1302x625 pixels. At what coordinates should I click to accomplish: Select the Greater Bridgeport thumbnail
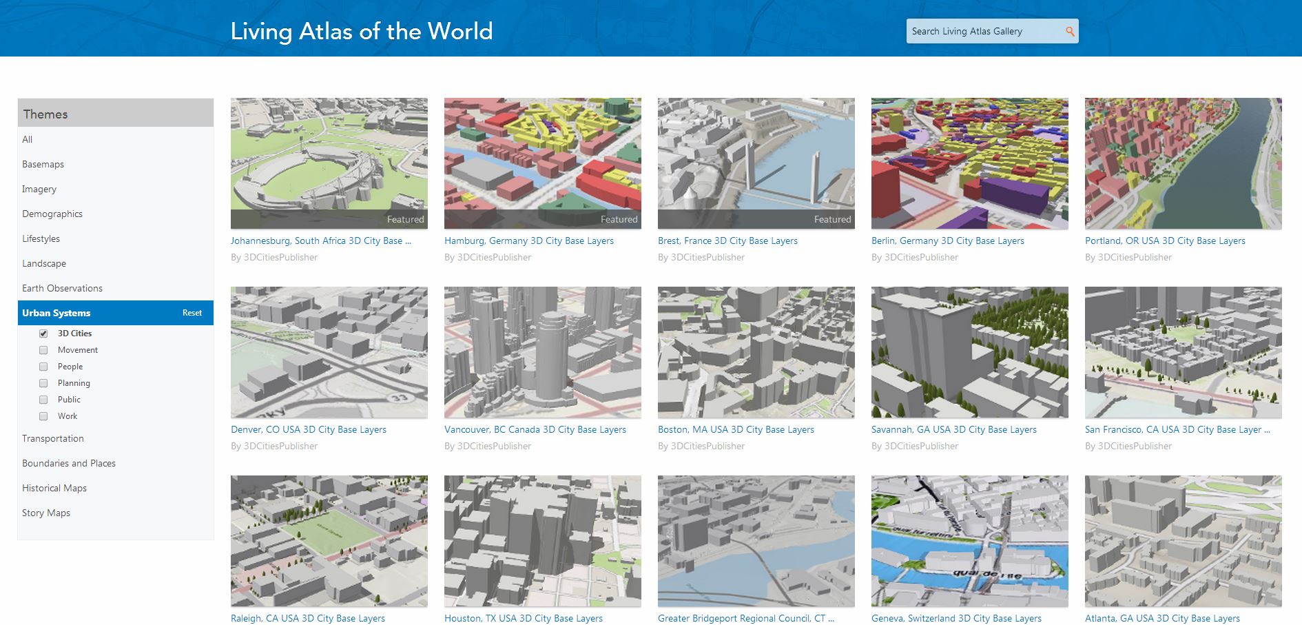click(x=756, y=541)
